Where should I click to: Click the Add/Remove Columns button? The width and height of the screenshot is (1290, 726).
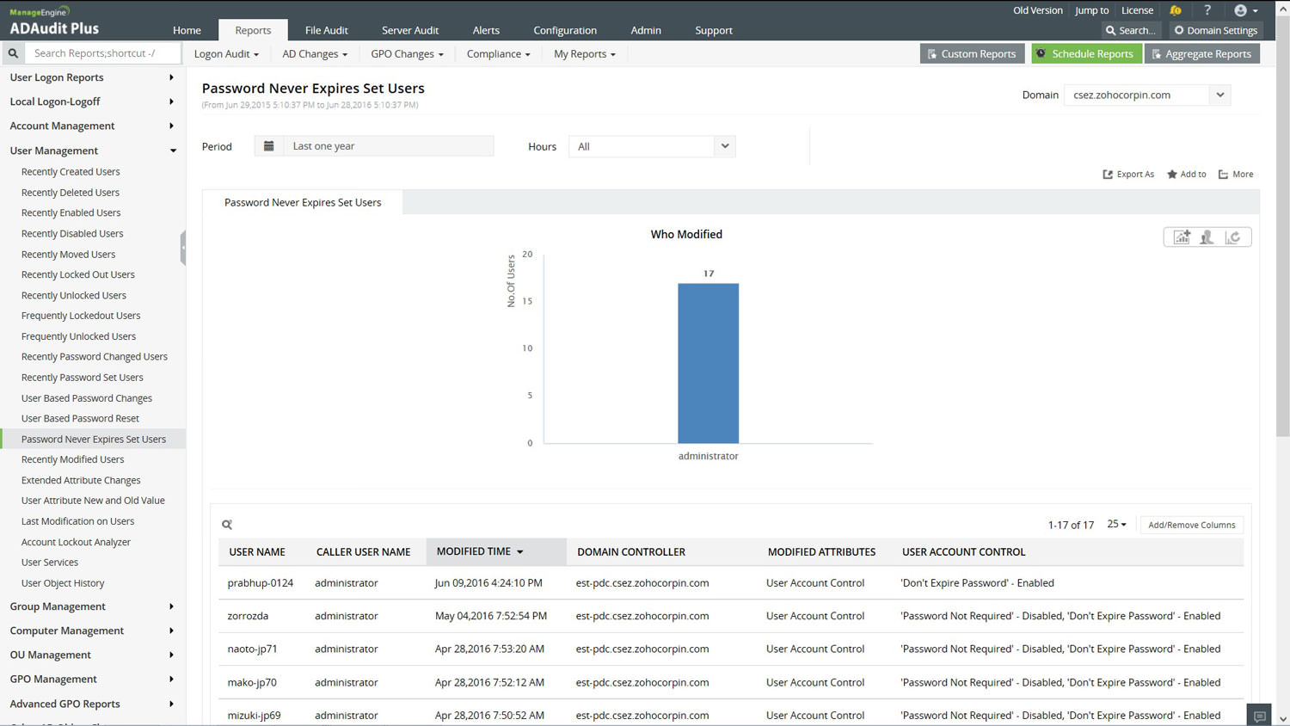click(1191, 525)
